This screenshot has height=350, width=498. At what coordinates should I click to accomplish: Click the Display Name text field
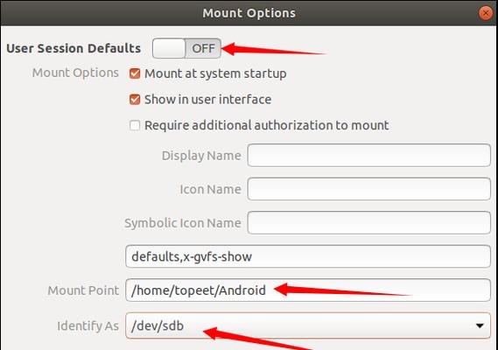369,155
